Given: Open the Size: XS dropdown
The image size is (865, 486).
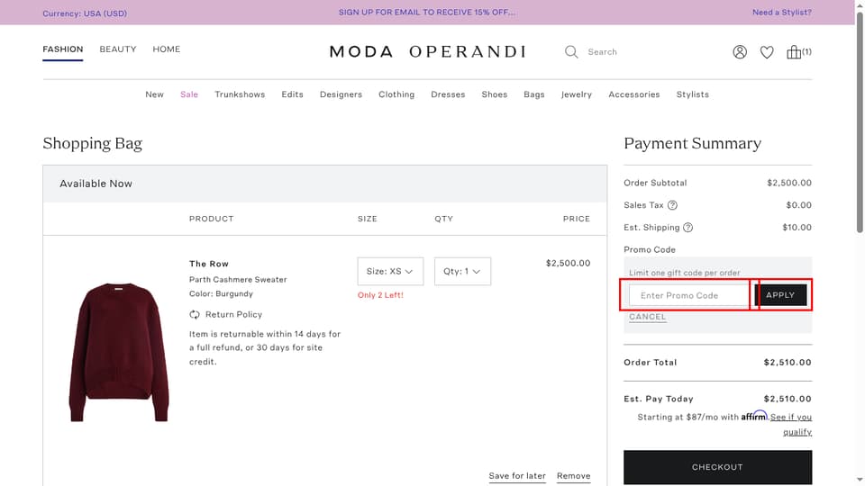Looking at the screenshot, I should point(390,271).
